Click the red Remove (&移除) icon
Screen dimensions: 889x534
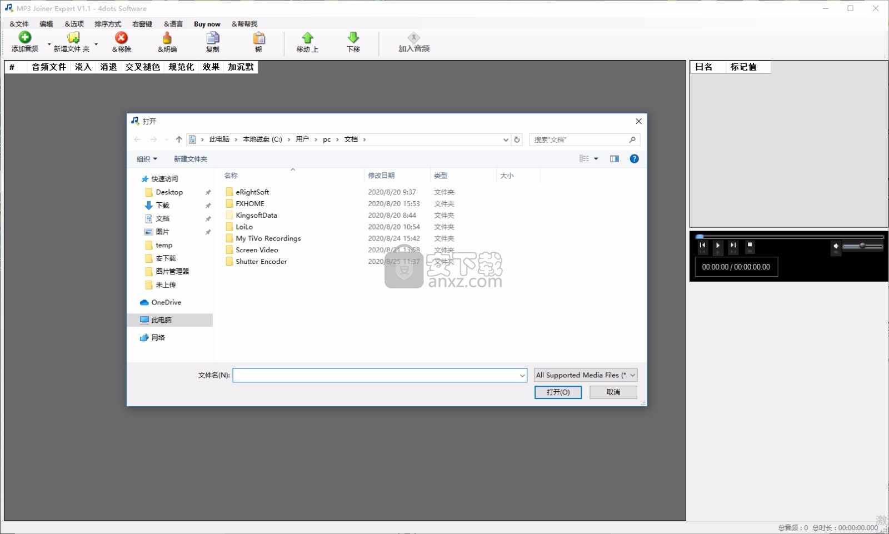pyautogui.click(x=121, y=38)
